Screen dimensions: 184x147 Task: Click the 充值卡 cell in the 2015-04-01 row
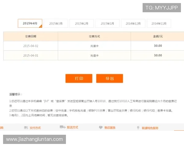(94, 55)
